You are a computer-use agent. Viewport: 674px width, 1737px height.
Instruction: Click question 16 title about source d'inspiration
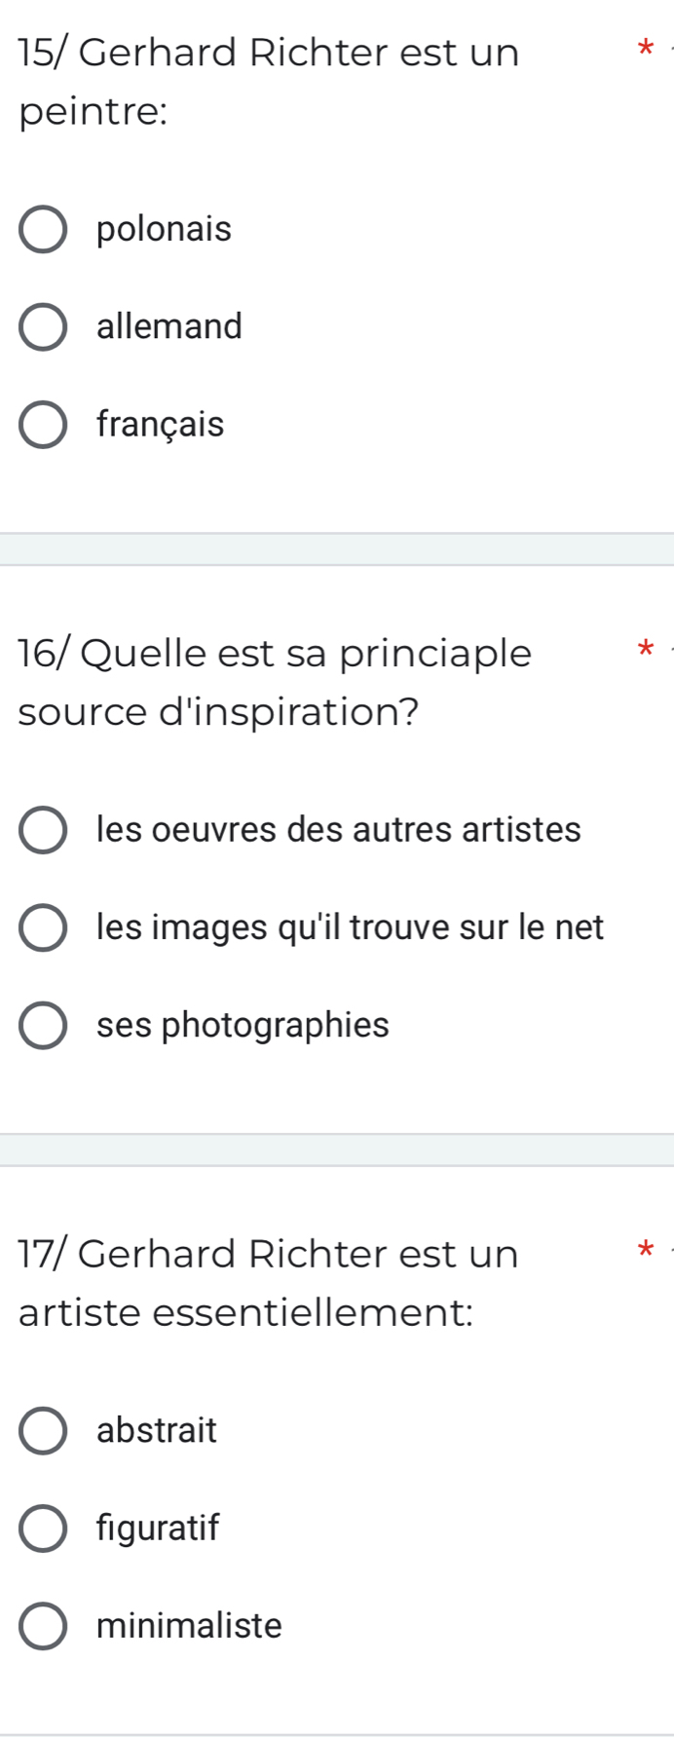[x=276, y=682]
